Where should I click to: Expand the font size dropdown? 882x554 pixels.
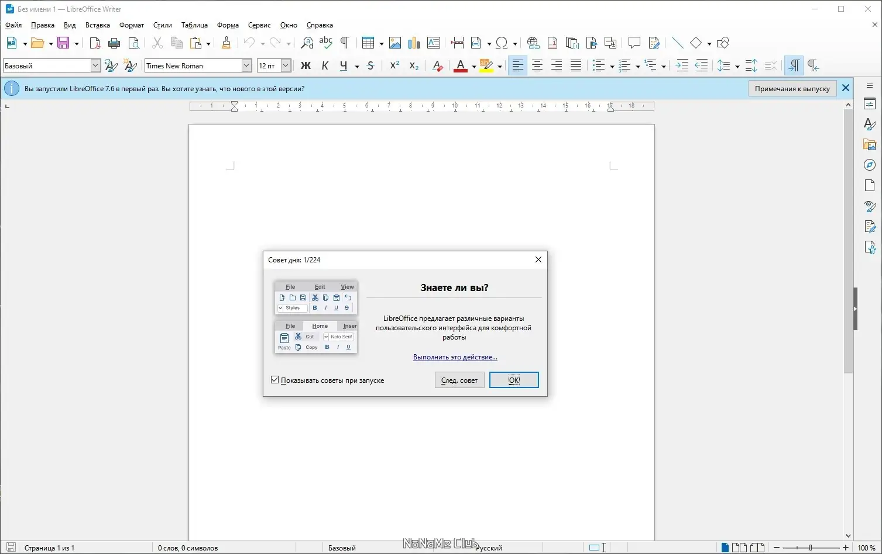point(286,65)
